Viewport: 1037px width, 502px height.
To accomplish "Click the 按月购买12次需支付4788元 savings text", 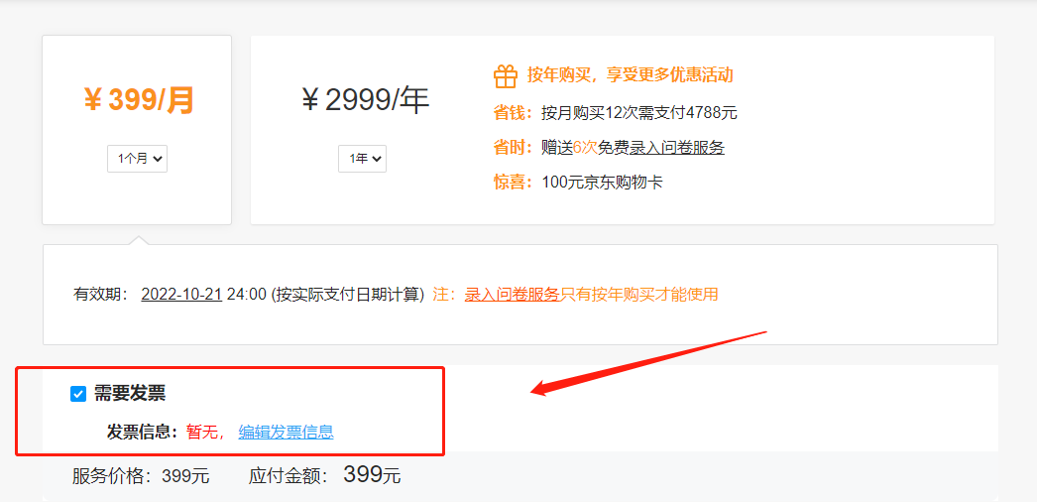I will point(638,113).
